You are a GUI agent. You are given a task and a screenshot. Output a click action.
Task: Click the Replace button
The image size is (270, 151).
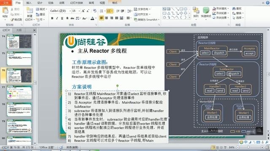(x=238, y=13)
